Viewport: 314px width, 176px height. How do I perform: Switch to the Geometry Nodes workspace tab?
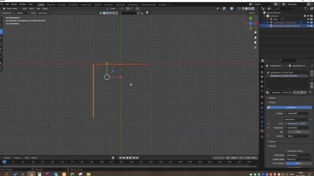click(x=148, y=4)
